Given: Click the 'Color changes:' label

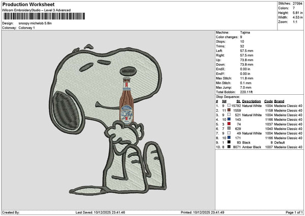Looking at the screenshot, I should pyautogui.click(x=227, y=37).
